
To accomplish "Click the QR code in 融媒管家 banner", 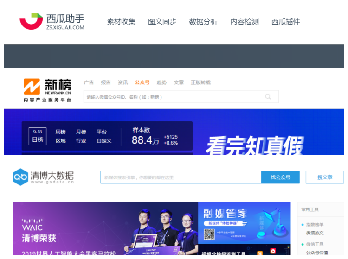I will (x=210, y=234).
